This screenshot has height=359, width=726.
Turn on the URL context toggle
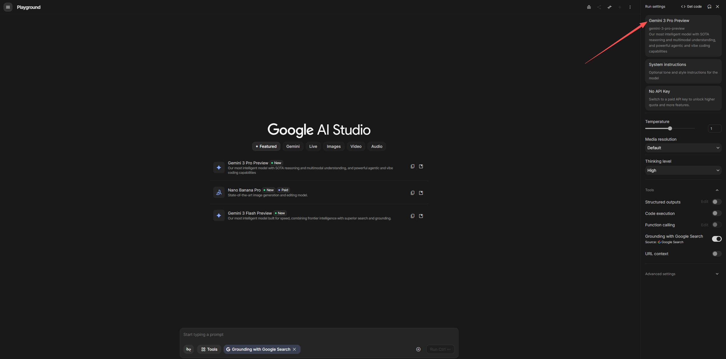pyautogui.click(x=716, y=254)
